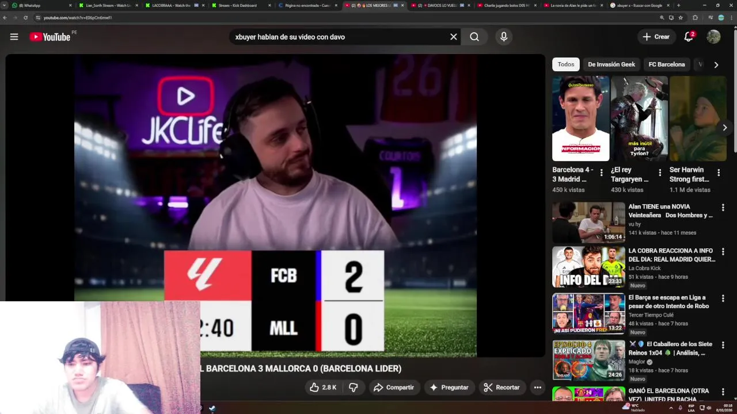The width and height of the screenshot is (737, 414).
Task: Click the Recortar clip button
Action: click(502, 388)
